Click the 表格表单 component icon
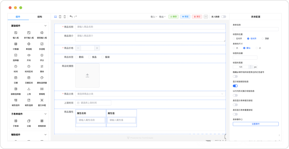The width and height of the screenshot is (289, 149). 42,121
